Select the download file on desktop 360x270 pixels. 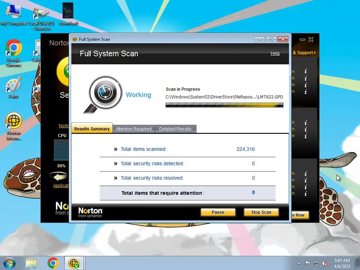coord(68,14)
